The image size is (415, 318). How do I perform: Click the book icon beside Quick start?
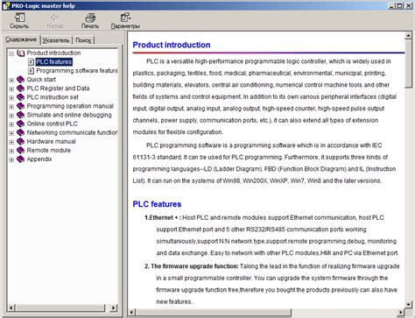[20, 80]
